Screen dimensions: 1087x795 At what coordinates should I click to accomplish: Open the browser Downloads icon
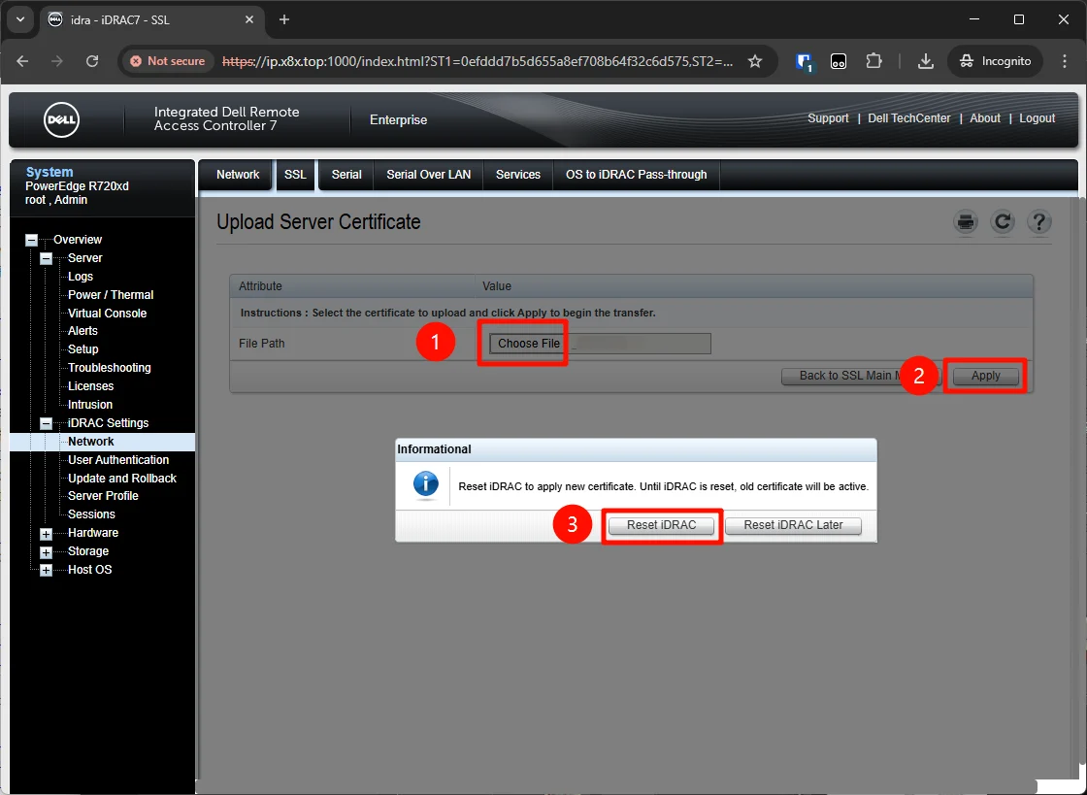point(926,61)
